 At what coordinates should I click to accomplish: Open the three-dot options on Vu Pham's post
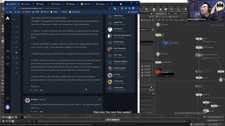point(99,99)
